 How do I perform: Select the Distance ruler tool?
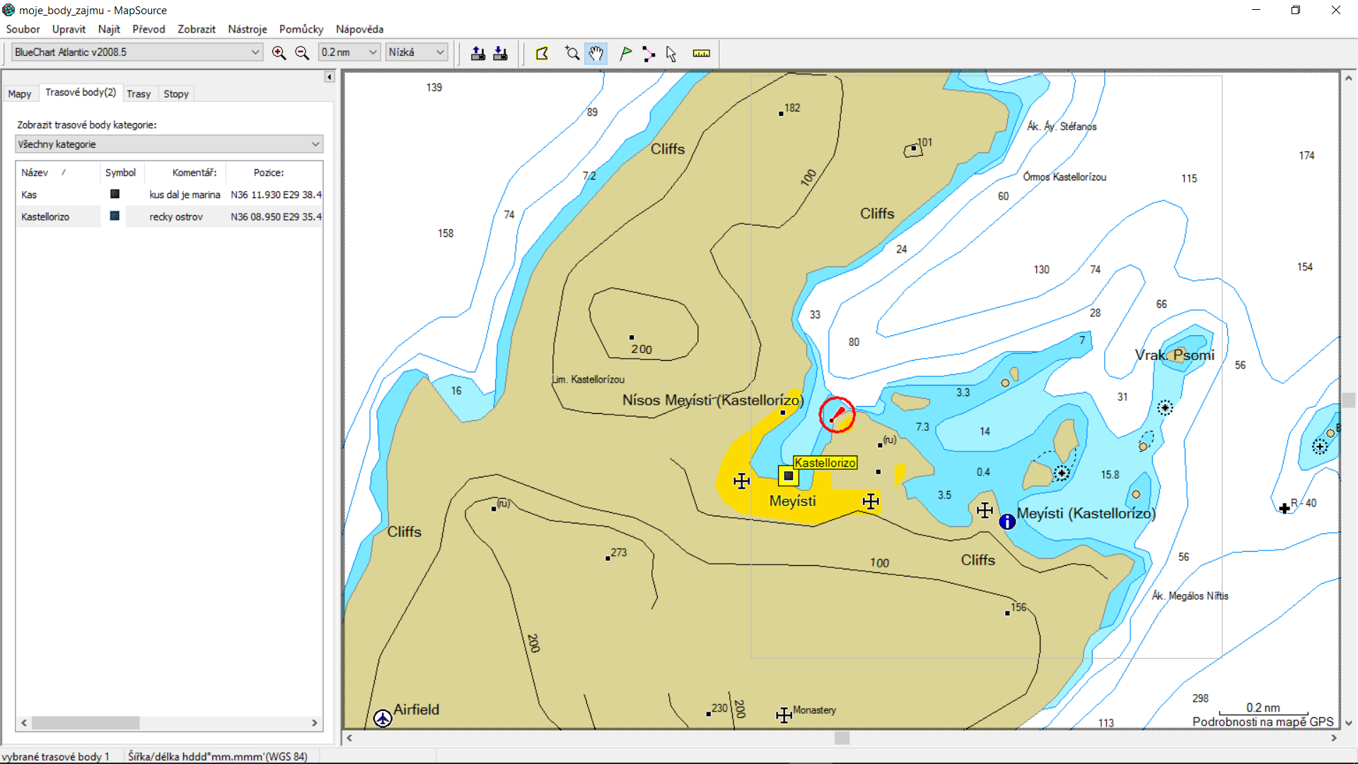tap(701, 53)
